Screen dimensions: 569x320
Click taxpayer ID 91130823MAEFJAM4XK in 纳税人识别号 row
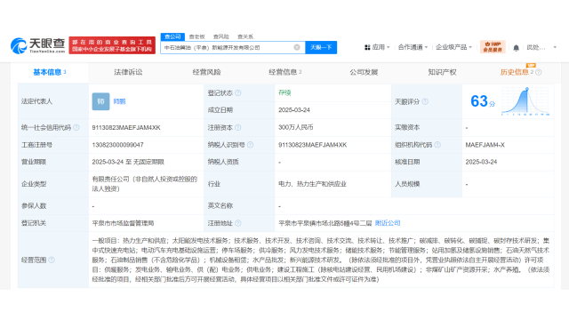click(312, 145)
